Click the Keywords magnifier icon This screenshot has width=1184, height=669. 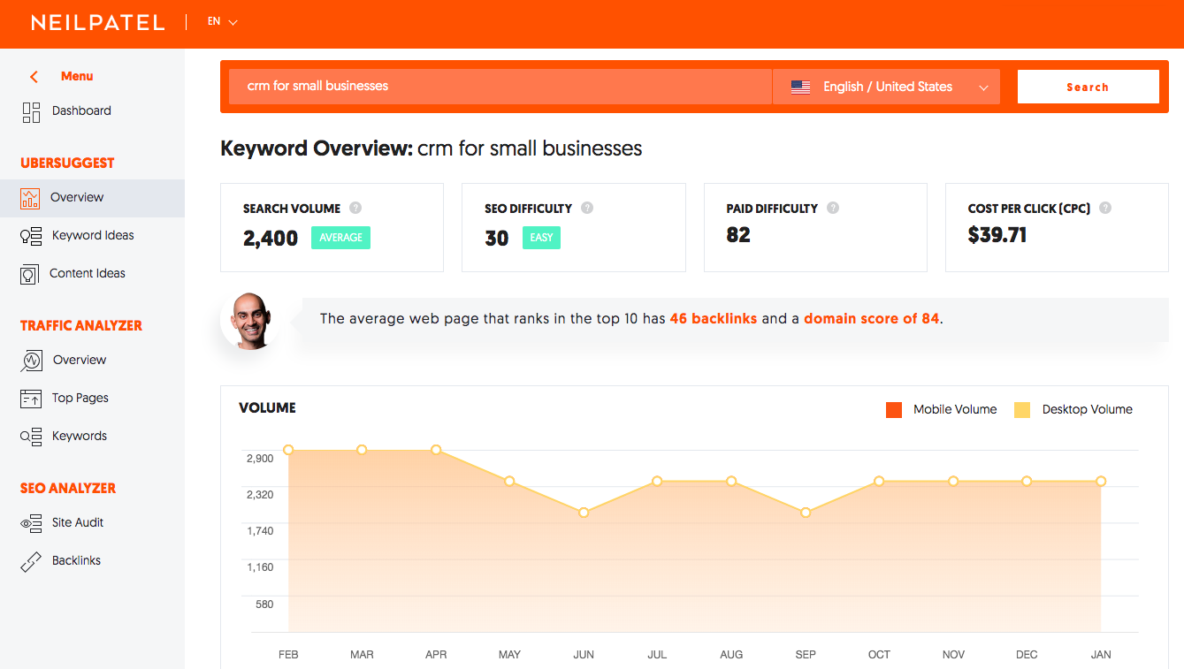31,437
